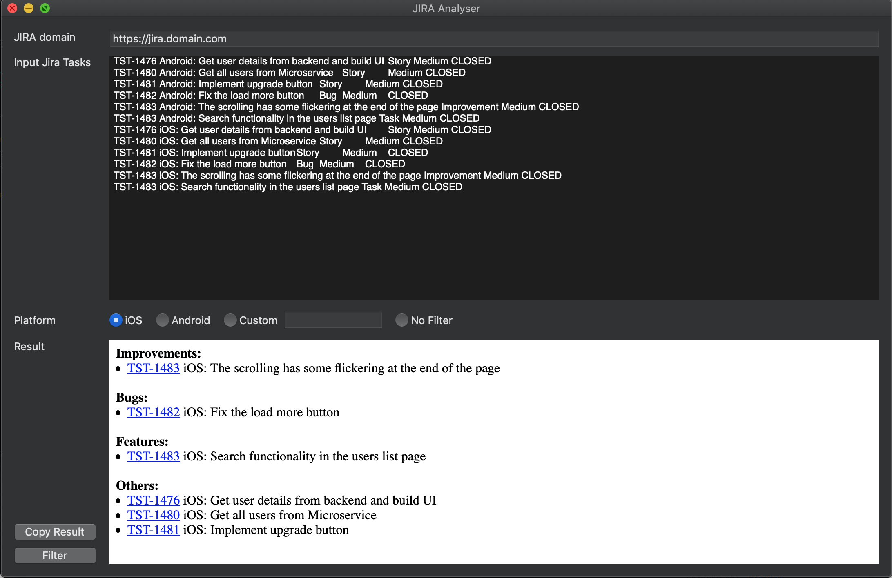The height and width of the screenshot is (578, 892).
Task: Minimize the JIRA Analyser window
Action: [x=29, y=8]
